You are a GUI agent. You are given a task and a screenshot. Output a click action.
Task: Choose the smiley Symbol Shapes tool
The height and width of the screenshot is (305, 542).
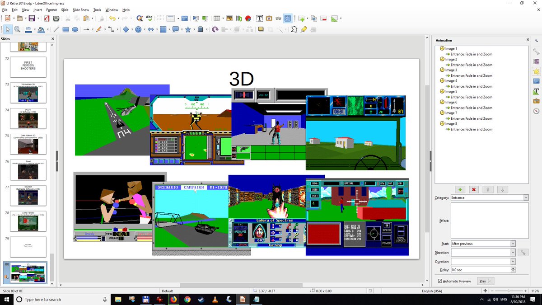pyautogui.click(x=138, y=29)
